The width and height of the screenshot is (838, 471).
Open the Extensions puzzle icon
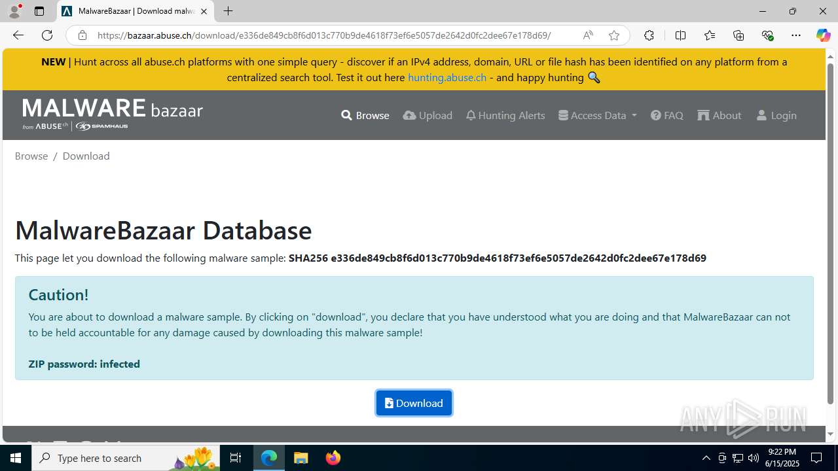(649, 35)
